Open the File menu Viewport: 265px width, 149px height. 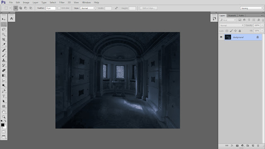[11, 2]
